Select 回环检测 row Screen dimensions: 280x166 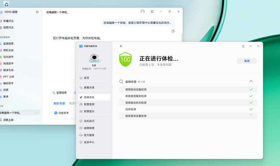188,109
